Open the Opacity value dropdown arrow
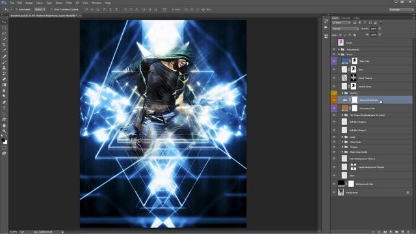 click(x=380, y=29)
